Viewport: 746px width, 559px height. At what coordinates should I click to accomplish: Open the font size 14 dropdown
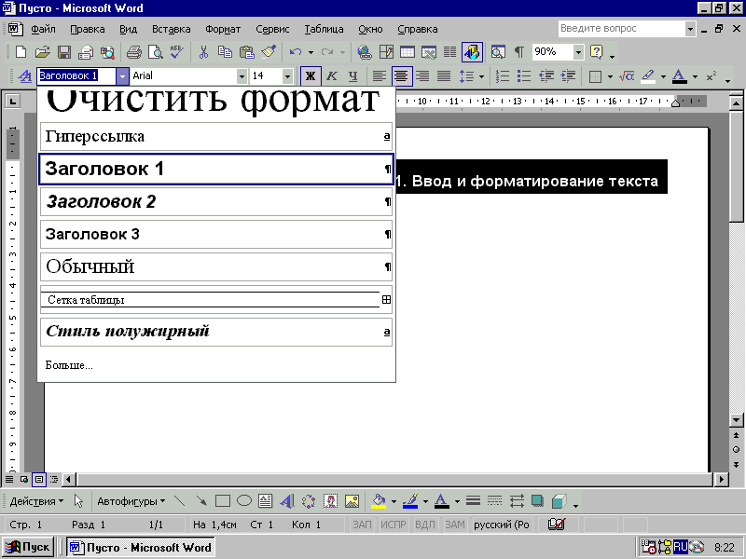tap(287, 76)
